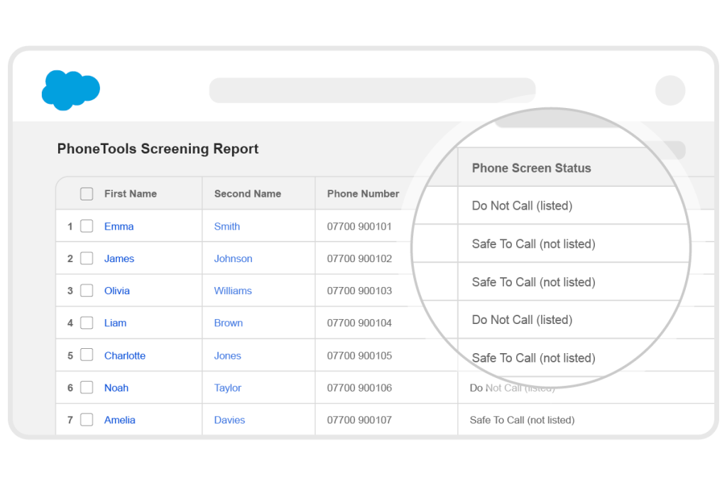Select phone number 07700 900102
727x486 pixels.
tap(359, 259)
